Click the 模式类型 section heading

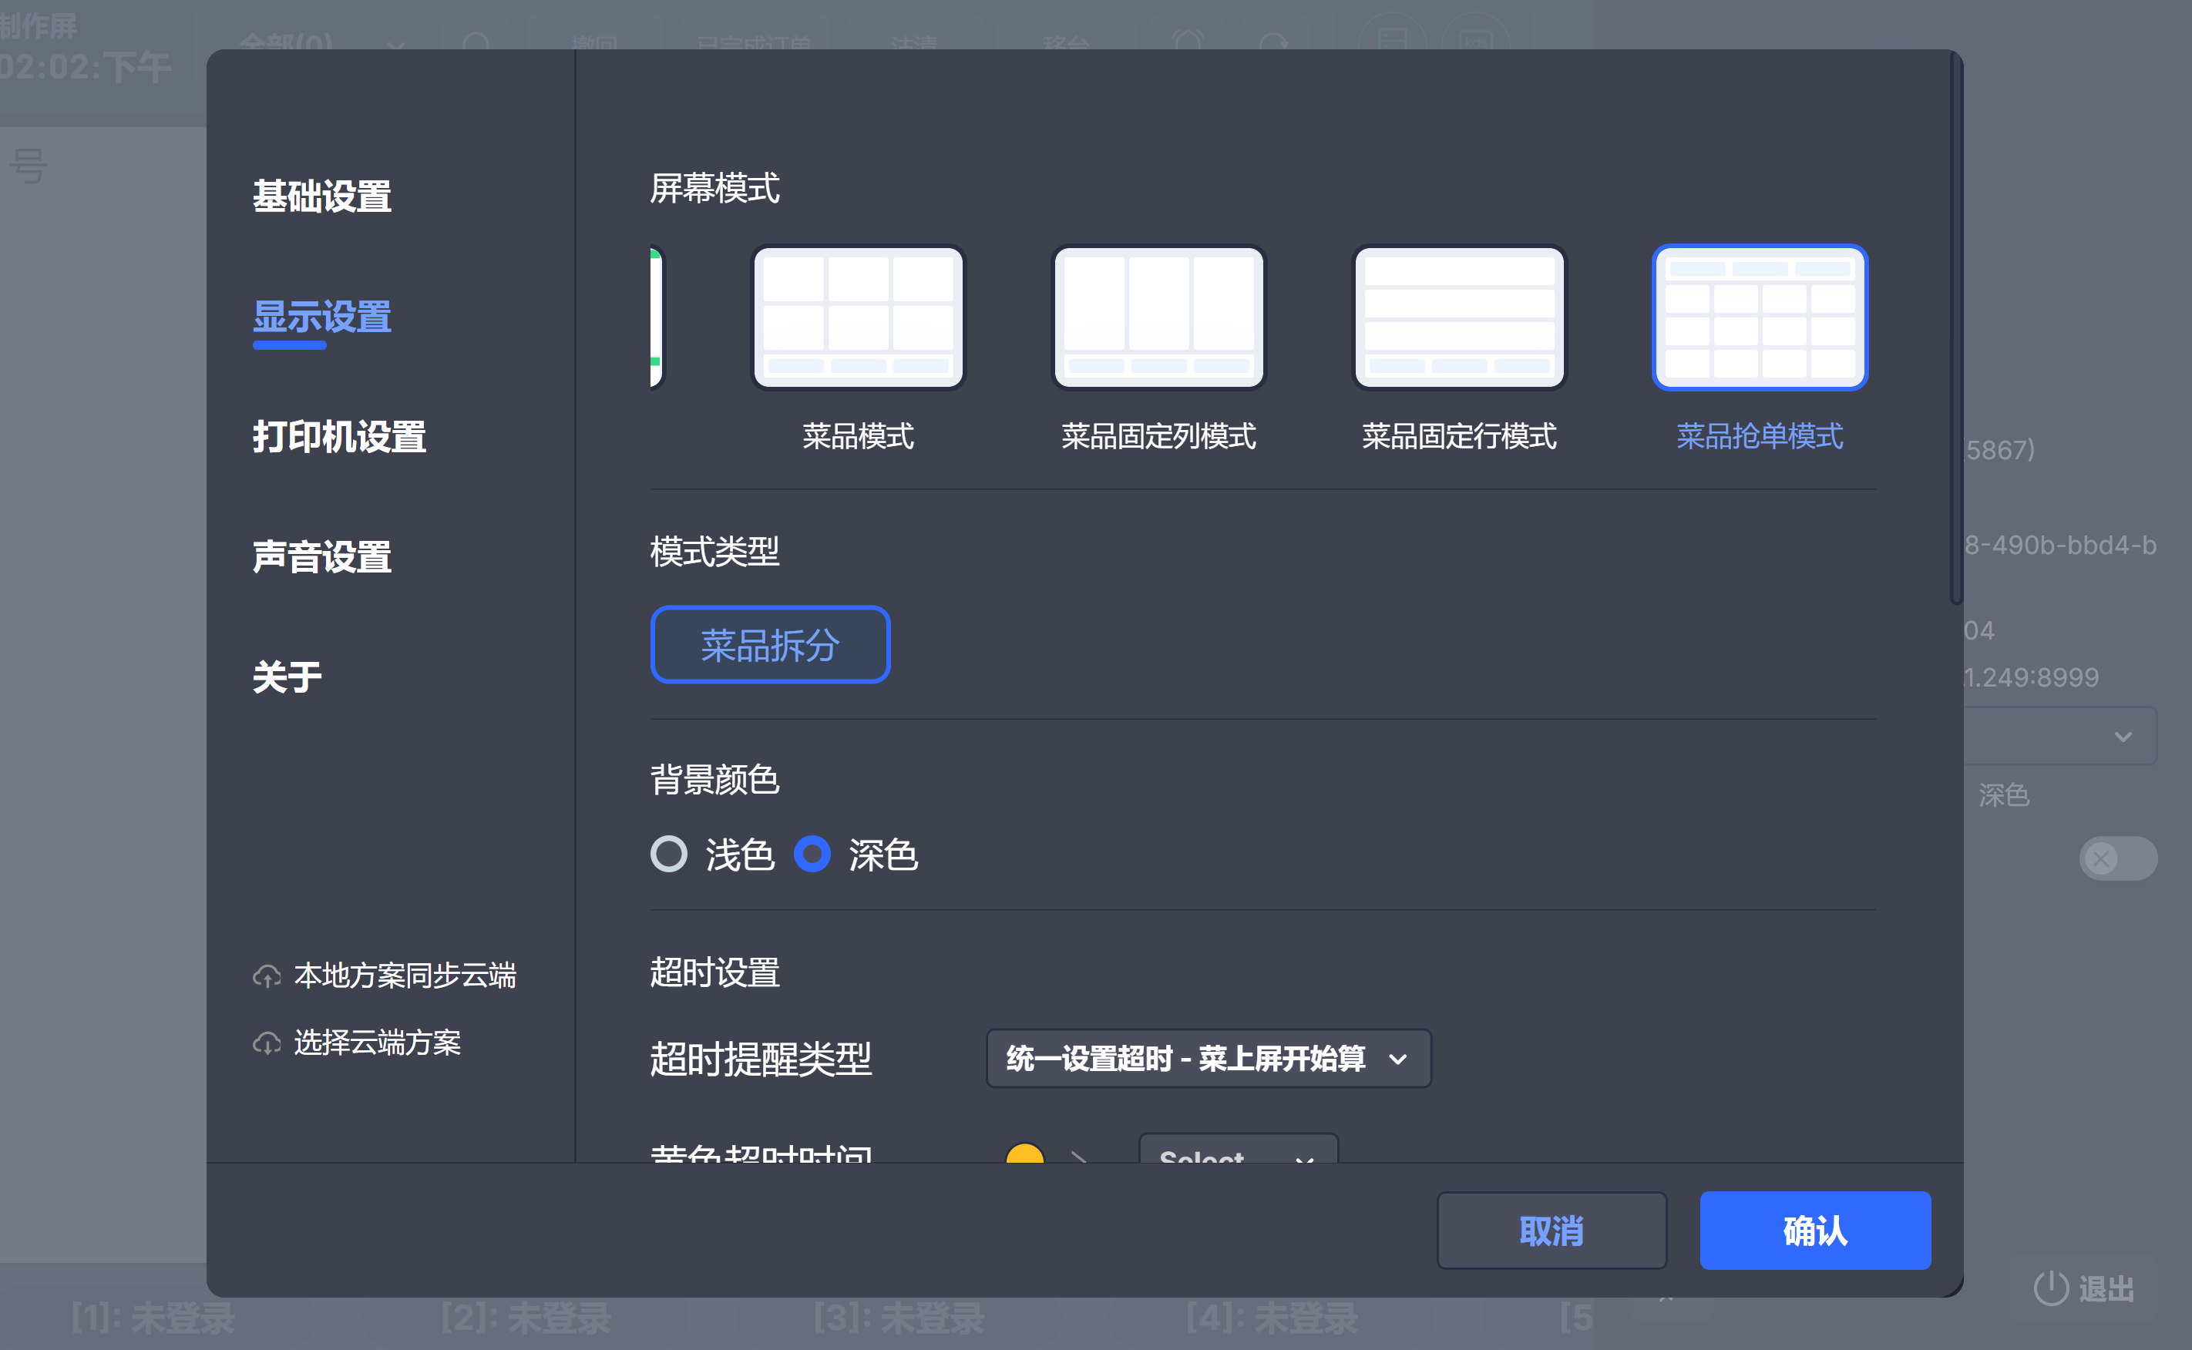[x=714, y=552]
